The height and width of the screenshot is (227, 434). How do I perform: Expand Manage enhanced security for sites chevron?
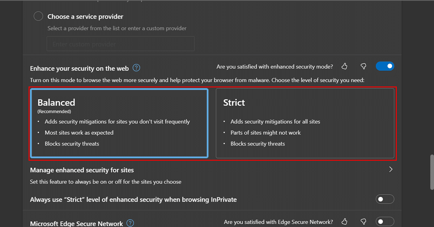pos(391,169)
